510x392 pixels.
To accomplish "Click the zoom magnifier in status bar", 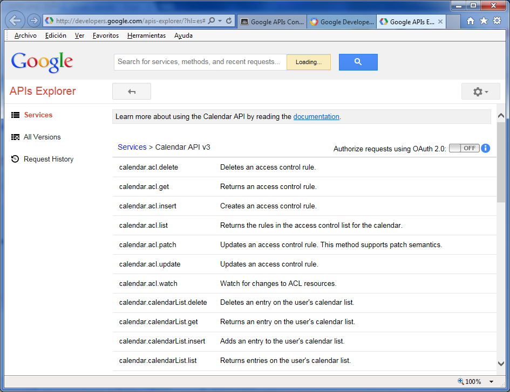I will click(460, 381).
